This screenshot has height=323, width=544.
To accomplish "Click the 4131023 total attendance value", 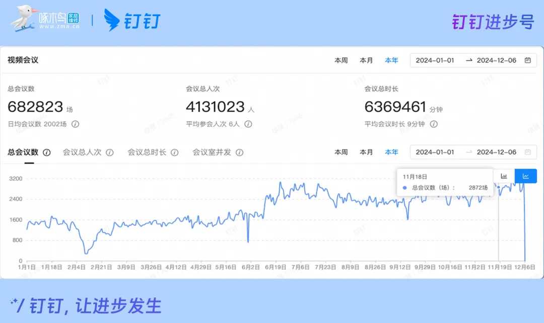I will pyautogui.click(x=215, y=107).
